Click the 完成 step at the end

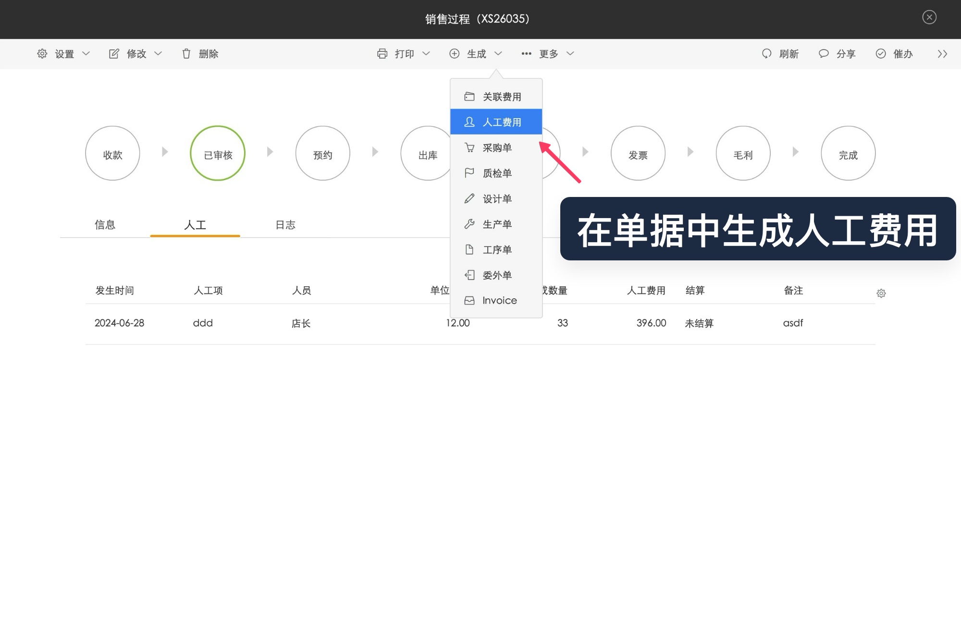[x=848, y=153]
